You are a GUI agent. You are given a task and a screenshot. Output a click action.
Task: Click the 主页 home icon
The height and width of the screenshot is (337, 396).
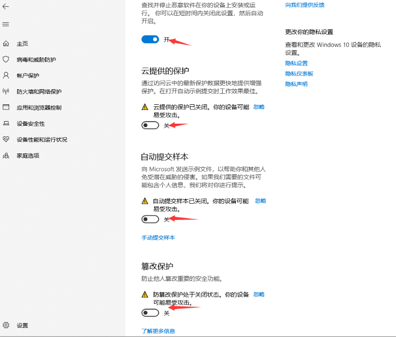click(6, 44)
